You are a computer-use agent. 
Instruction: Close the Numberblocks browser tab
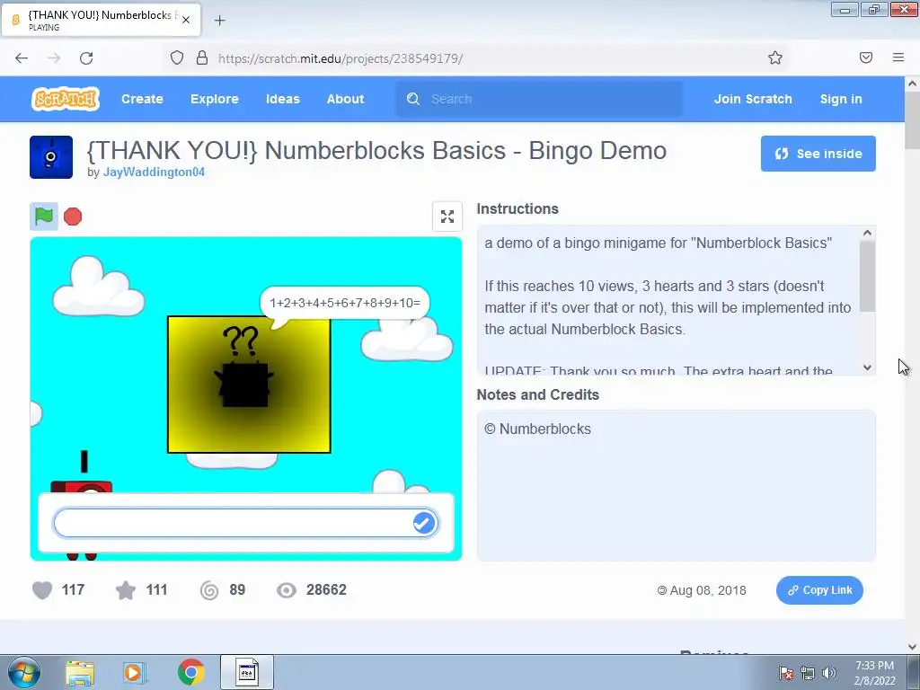tap(186, 20)
